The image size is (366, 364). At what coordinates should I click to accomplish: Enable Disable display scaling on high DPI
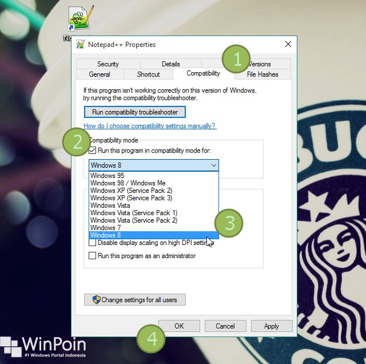93,243
